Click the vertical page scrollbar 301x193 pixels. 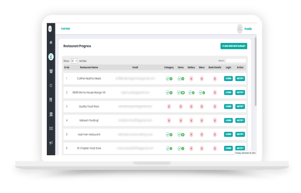[255, 72]
